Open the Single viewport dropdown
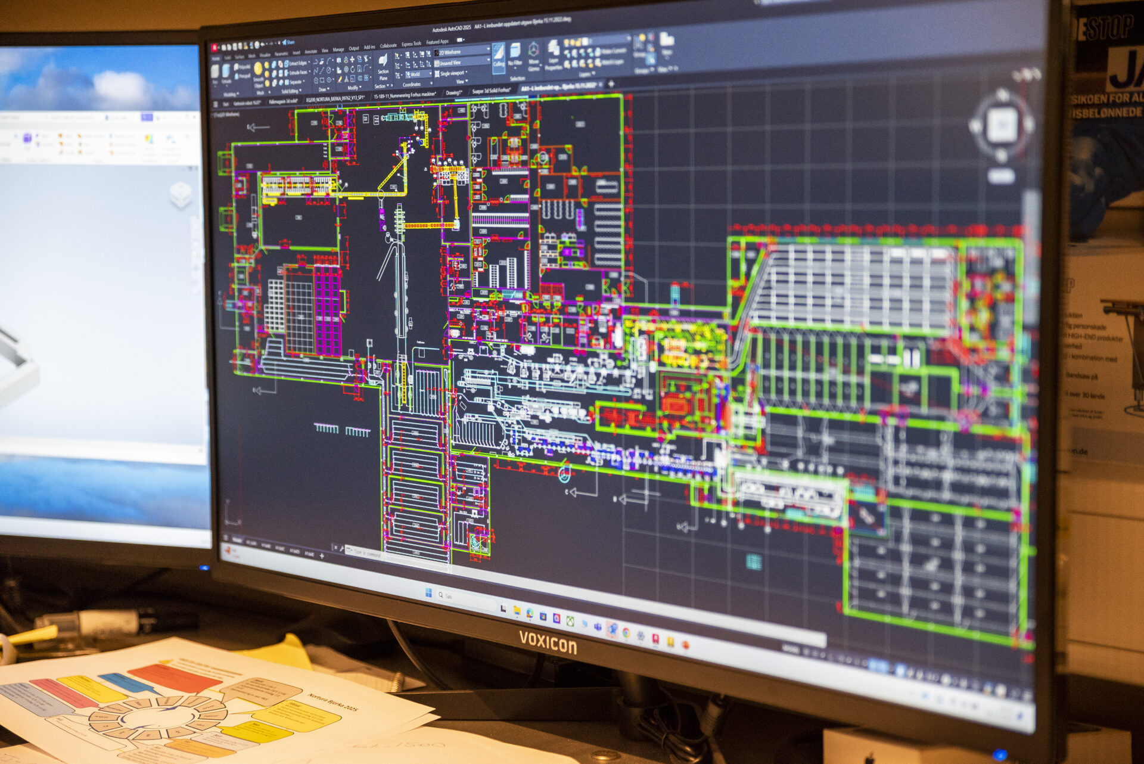Viewport: 1144px width, 764px height. pos(452,73)
